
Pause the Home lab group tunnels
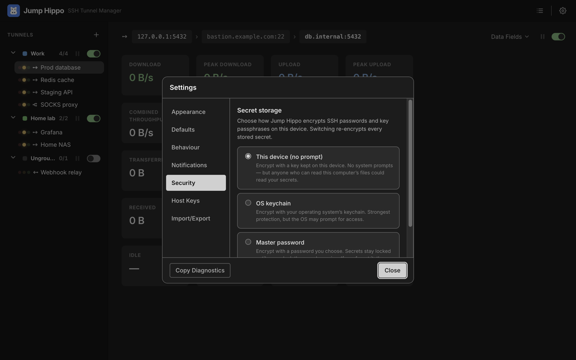pyautogui.click(x=77, y=118)
